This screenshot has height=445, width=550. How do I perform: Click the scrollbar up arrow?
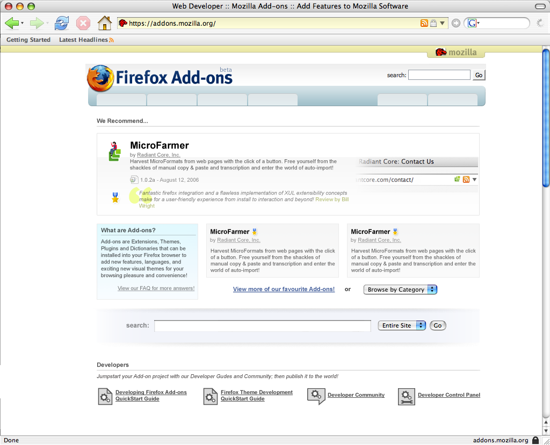point(546,422)
